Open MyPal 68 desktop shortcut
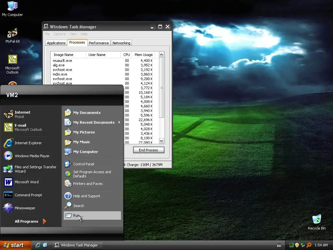The width and height of the screenshot is (333, 250). 12,35
